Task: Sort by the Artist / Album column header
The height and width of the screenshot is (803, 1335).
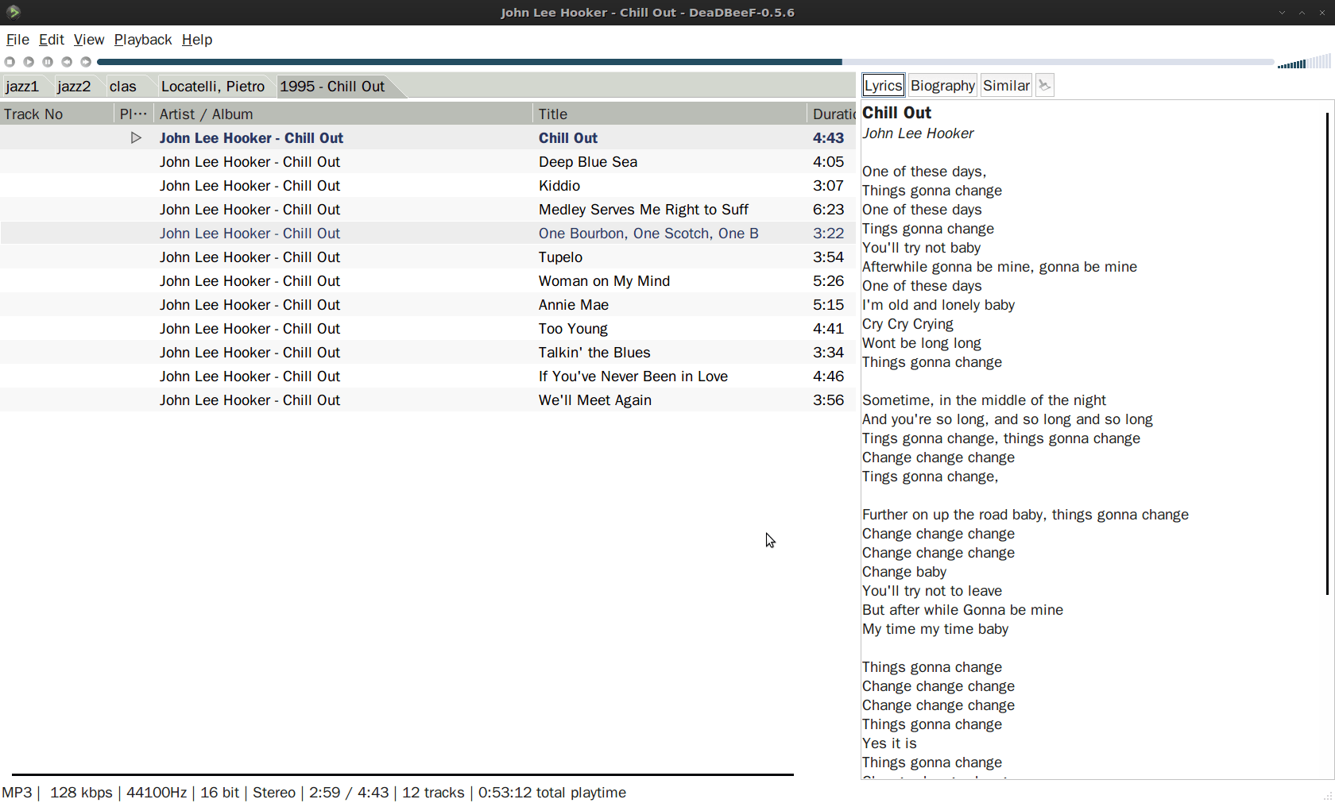Action: coord(343,114)
